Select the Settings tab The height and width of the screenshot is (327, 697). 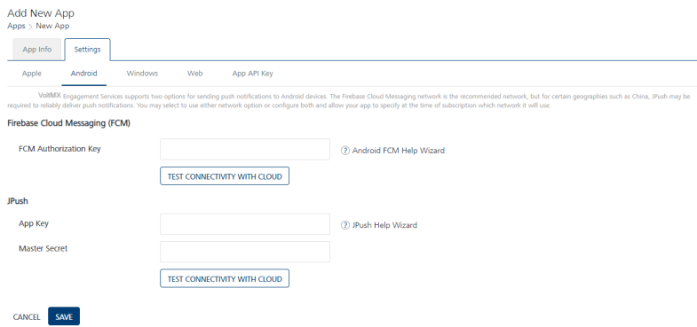[87, 50]
